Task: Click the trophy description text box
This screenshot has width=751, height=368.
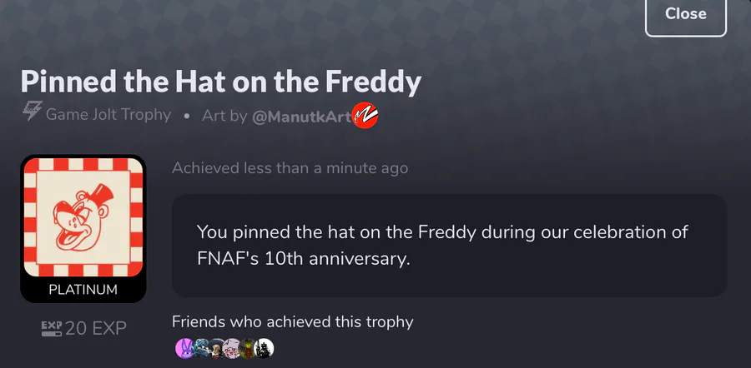Action: point(449,245)
